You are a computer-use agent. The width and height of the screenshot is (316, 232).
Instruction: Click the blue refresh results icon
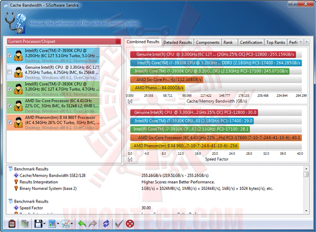click(x=106, y=224)
